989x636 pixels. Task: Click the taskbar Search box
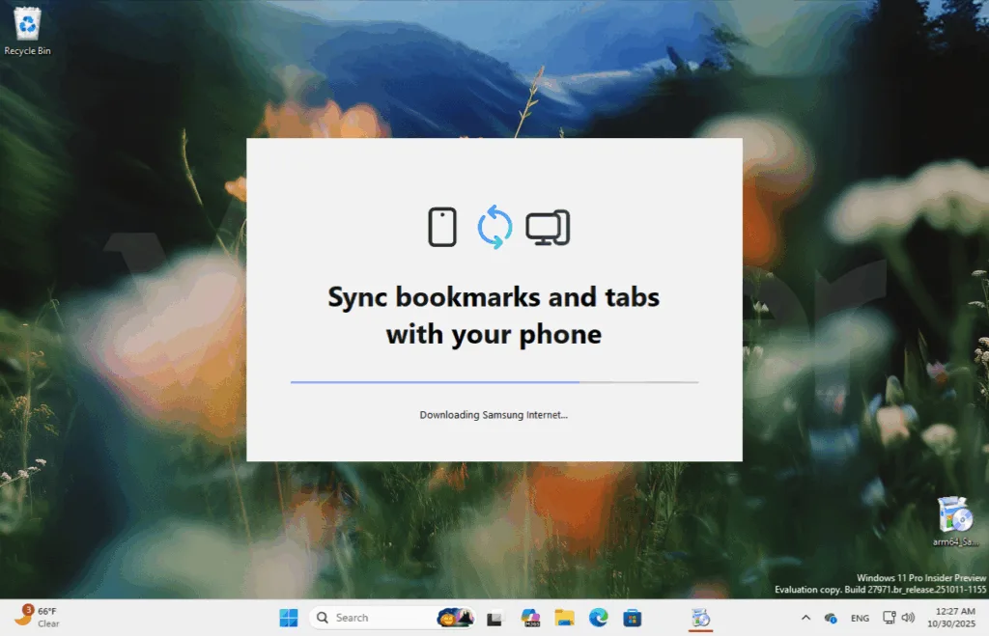click(392, 618)
